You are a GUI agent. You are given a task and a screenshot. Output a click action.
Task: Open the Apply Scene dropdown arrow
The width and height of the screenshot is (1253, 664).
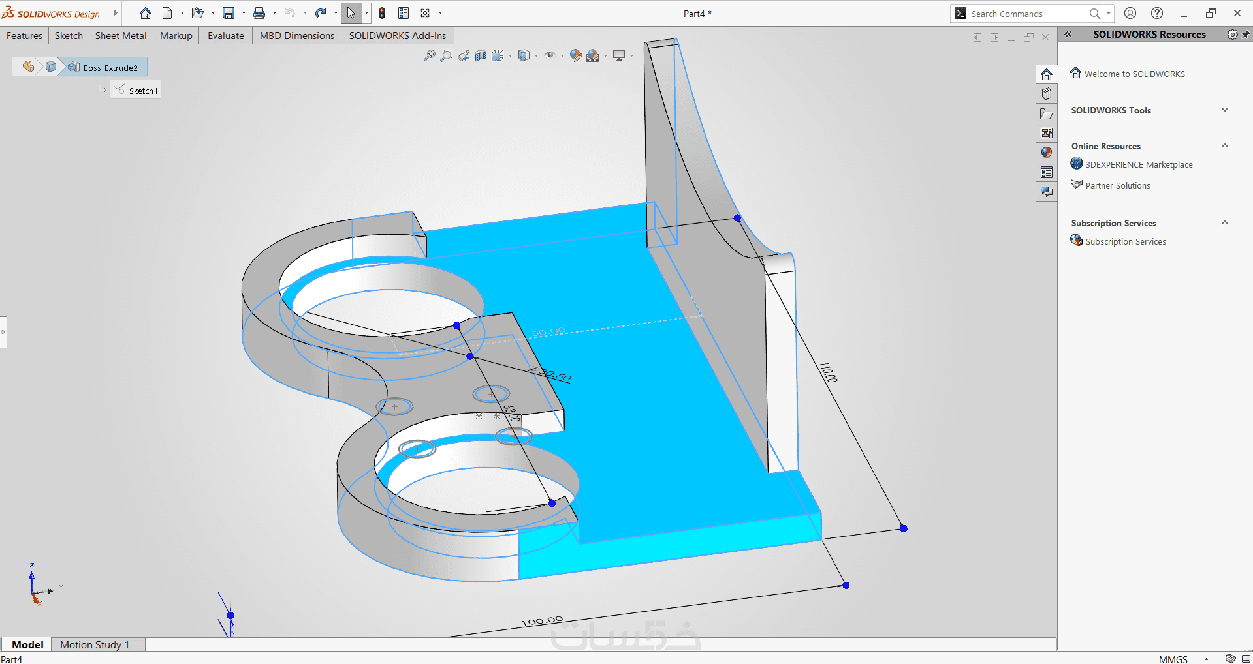point(605,56)
